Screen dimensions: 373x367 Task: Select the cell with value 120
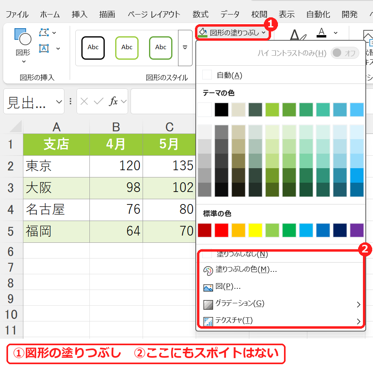[116, 166]
